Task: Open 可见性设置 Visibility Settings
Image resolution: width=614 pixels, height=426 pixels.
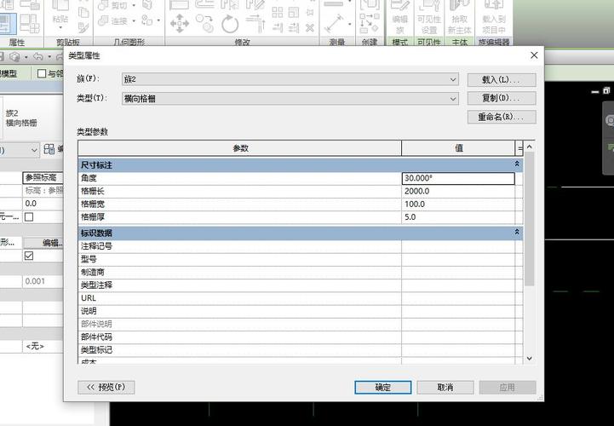Action: coord(429,17)
